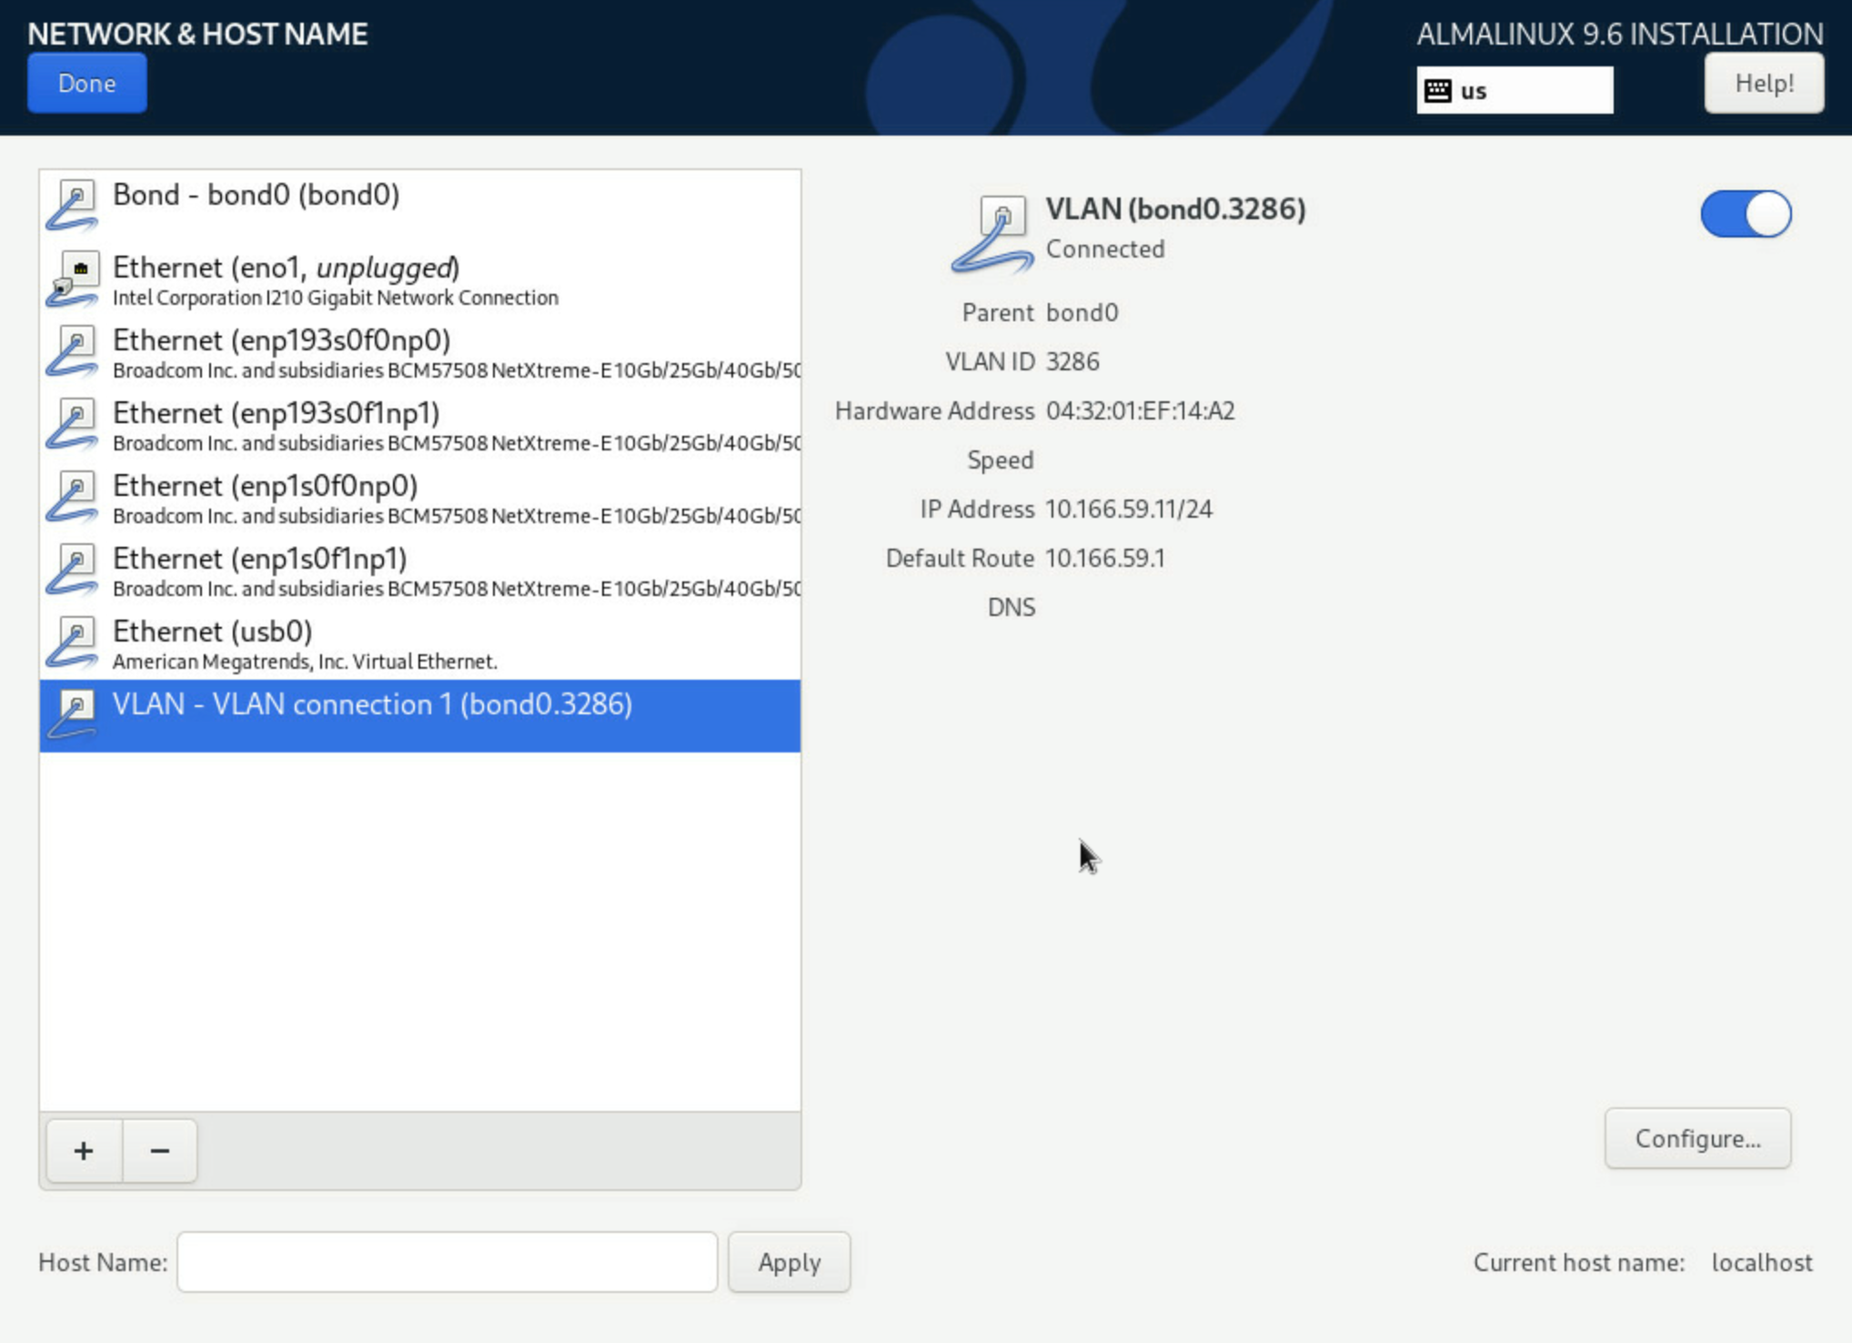Select Ethernet (enp193s0f1np1) entry
The height and width of the screenshot is (1343, 1852).
tap(420, 424)
